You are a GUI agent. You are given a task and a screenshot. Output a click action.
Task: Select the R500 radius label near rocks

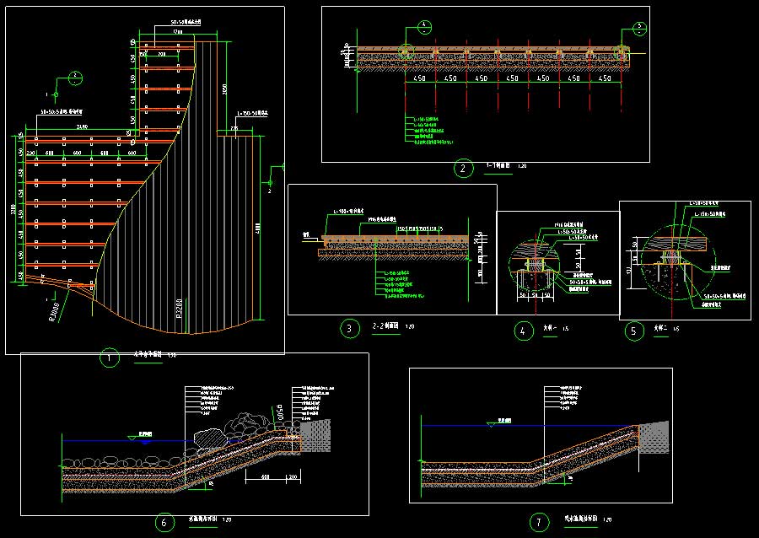point(280,412)
